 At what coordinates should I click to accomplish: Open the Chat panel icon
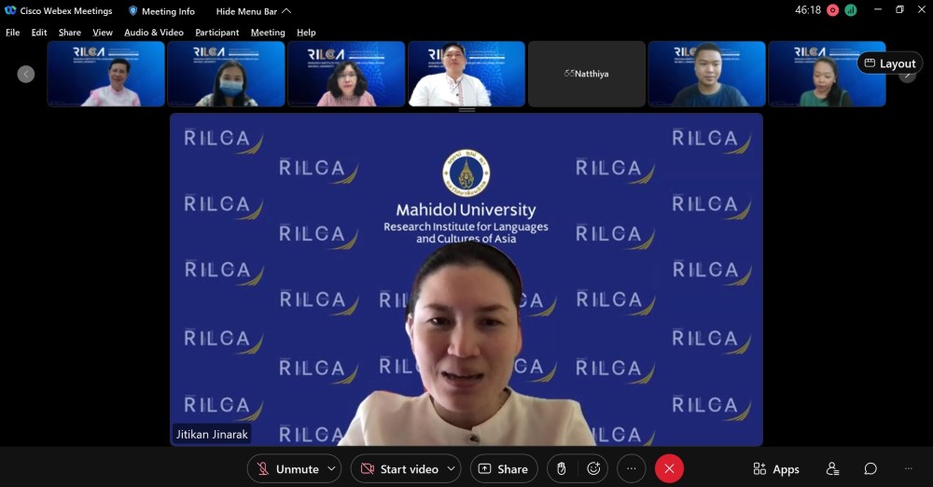870,469
